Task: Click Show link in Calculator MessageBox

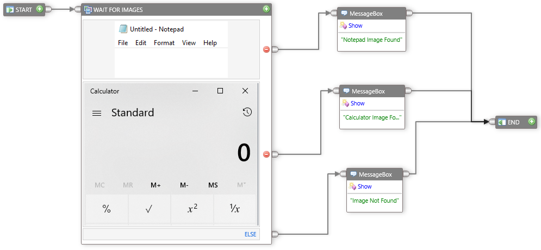Action: 358,103
